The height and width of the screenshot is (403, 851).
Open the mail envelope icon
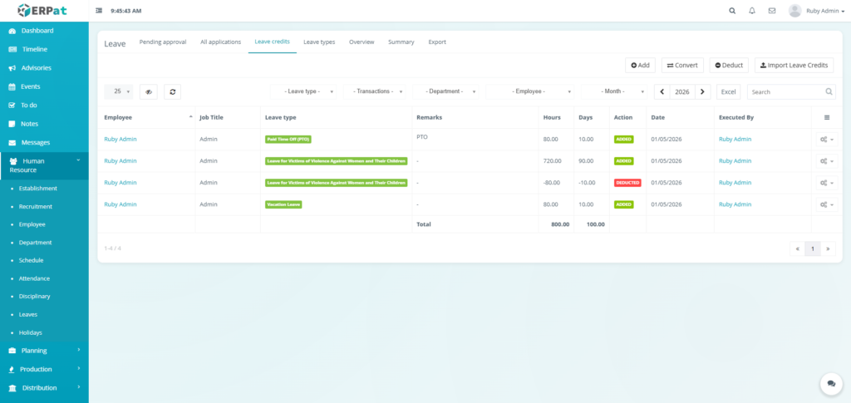coord(772,11)
